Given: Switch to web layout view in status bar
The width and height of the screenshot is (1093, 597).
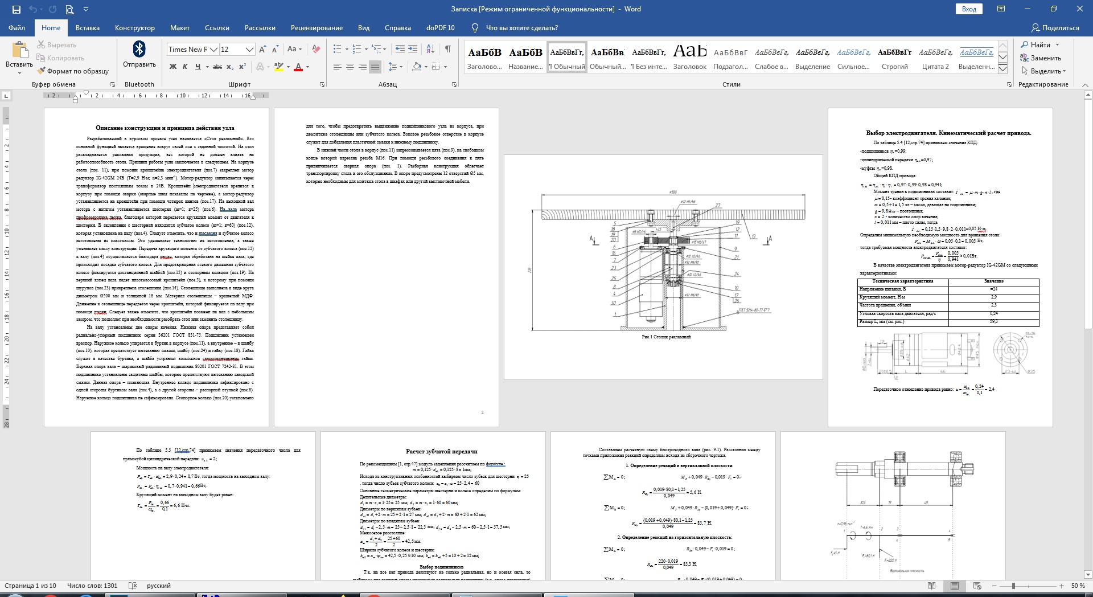Looking at the screenshot, I should click(977, 586).
